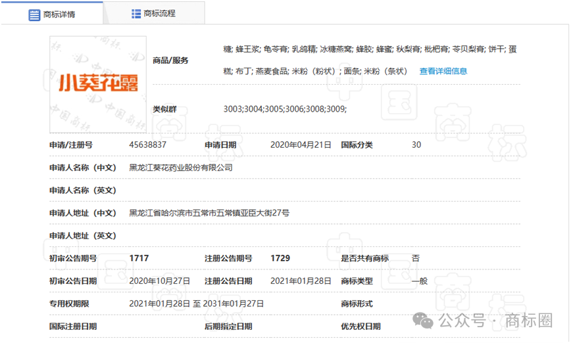Click the 是否共有商标 value 否
The height and width of the screenshot is (343, 571).
pyautogui.click(x=415, y=258)
